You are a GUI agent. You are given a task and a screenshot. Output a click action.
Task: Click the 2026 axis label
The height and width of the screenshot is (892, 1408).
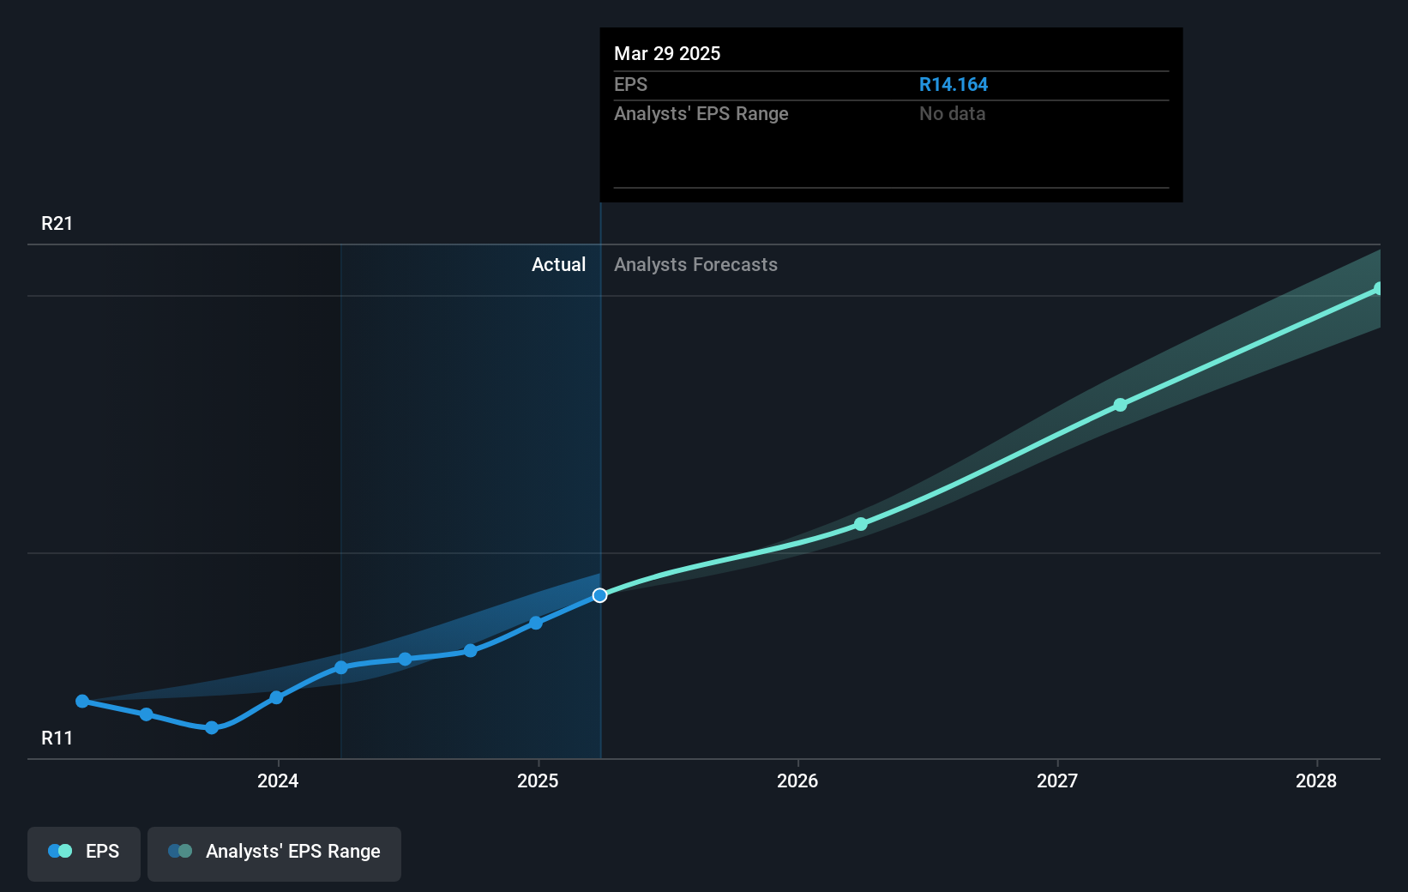click(797, 781)
